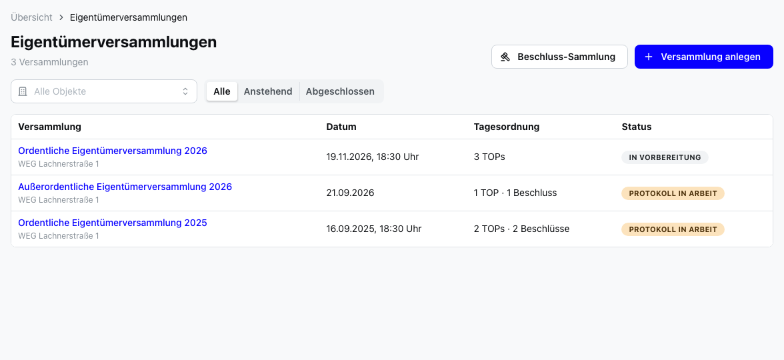
Task: Create a new meeting via Versammlung anlegen
Action: pyautogui.click(x=704, y=57)
